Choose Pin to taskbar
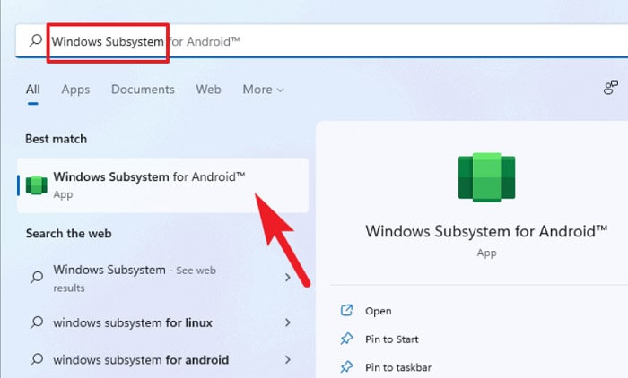628x378 pixels. pos(398,367)
